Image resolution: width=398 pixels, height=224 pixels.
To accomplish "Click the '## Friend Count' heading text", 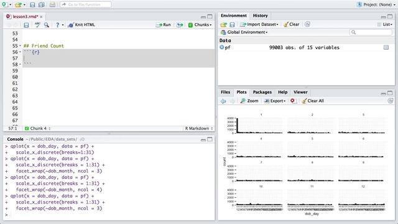I will coord(44,46).
